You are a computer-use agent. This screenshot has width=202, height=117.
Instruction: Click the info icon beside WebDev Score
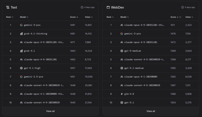point(180,17)
